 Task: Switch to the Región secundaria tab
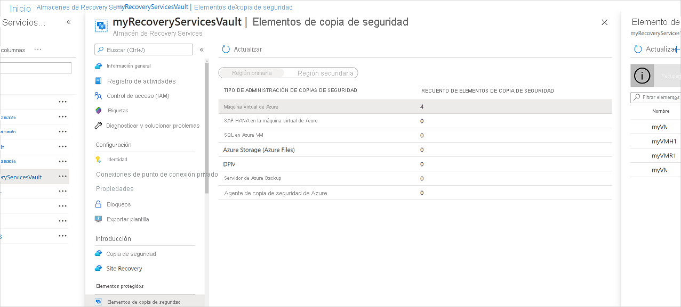click(326, 72)
